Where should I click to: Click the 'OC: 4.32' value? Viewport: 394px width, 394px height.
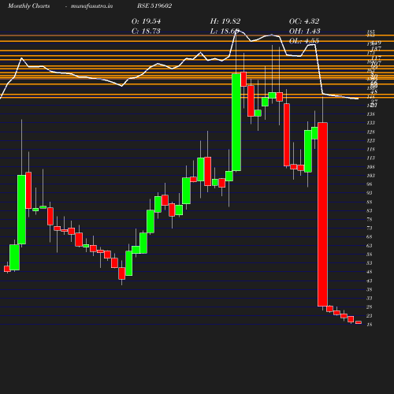click(x=304, y=21)
